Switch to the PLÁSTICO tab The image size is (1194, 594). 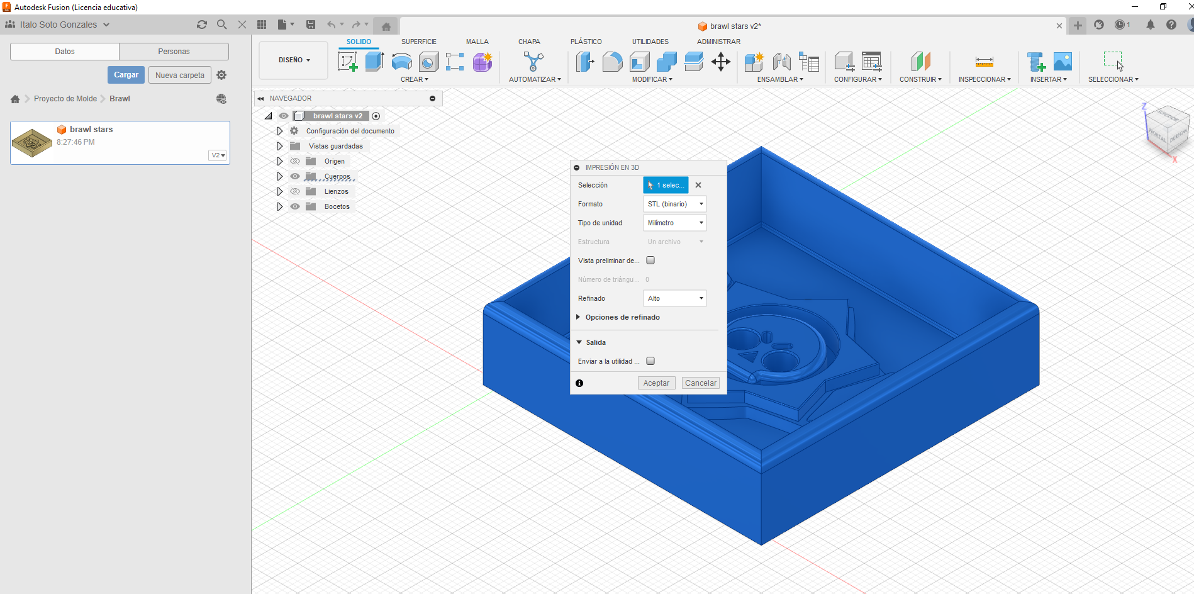pos(586,42)
